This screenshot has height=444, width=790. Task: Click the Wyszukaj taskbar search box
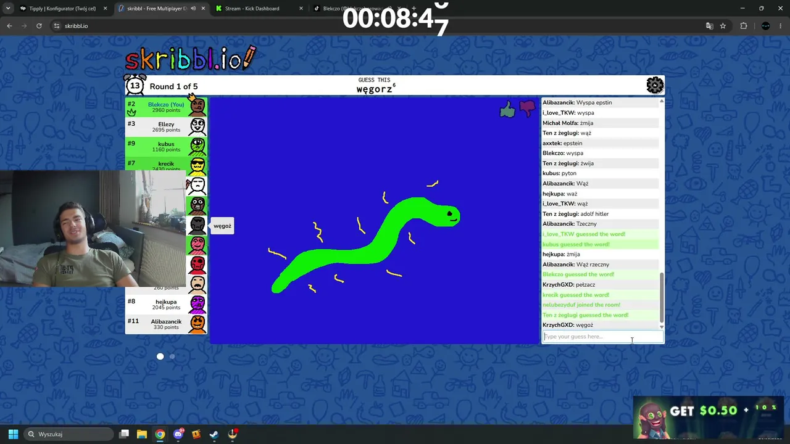(x=69, y=434)
